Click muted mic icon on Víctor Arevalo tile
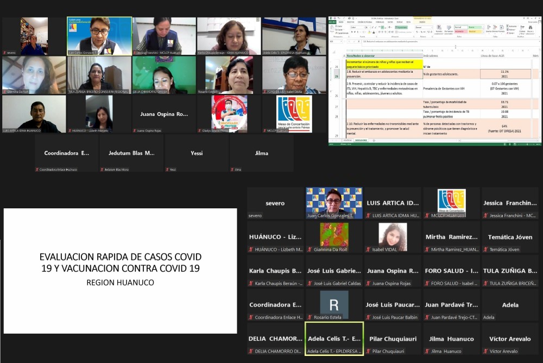Image resolution: width=543 pixels, height=363 pixels. (x=485, y=351)
